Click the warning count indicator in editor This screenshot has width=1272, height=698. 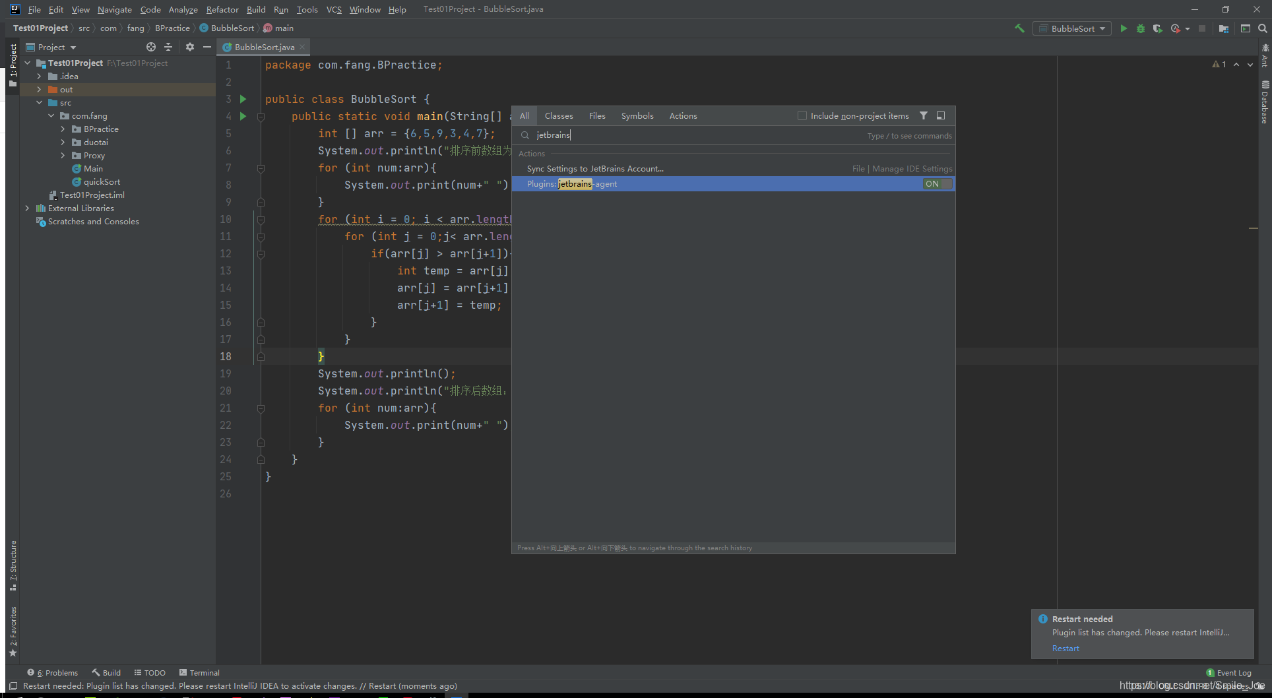(x=1219, y=64)
